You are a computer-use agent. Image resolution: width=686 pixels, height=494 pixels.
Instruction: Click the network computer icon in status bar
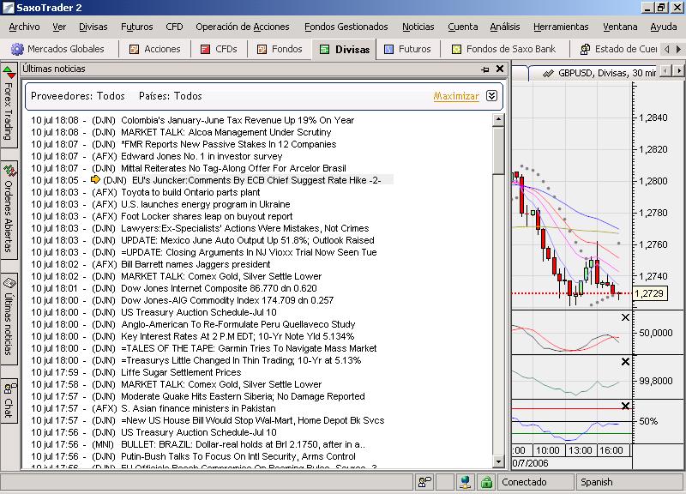click(466, 482)
